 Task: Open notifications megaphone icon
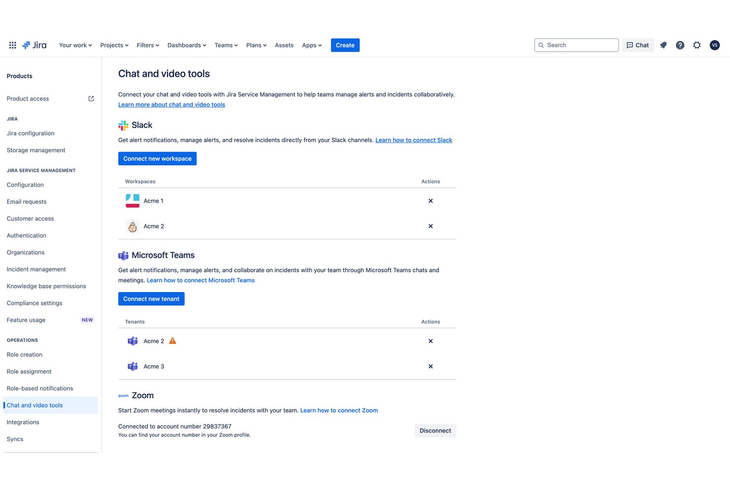point(663,45)
